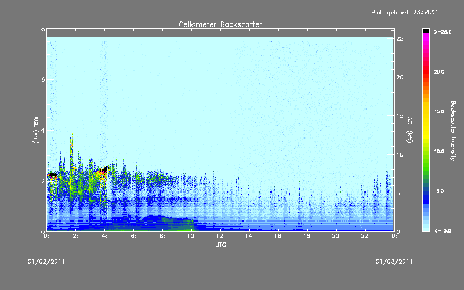Click the '4:' UTC hour tick label
This screenshot has height=290, width=464.
pyautogui.click(x=105, y=236)
